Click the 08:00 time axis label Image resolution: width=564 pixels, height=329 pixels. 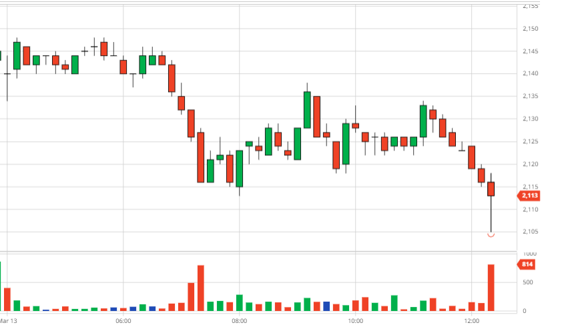point(239,321)
